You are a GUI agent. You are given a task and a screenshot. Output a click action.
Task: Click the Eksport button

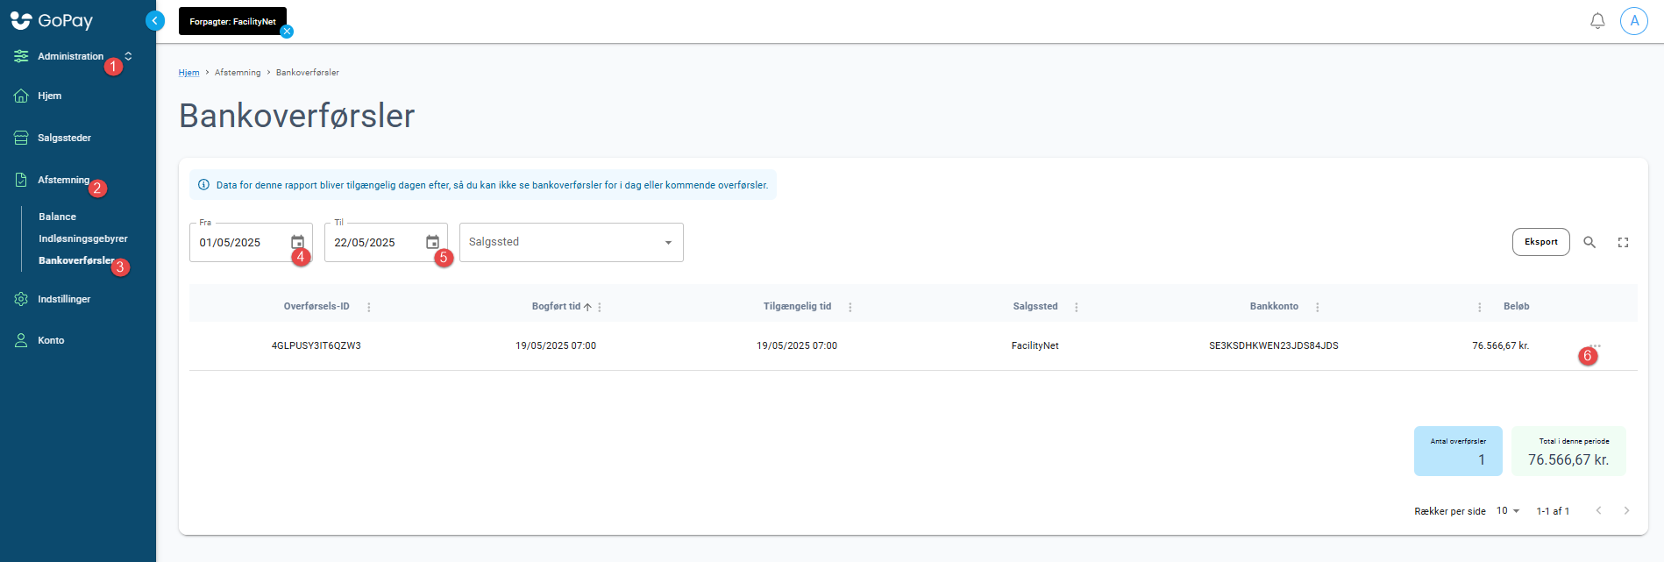tap(1540, 242)
